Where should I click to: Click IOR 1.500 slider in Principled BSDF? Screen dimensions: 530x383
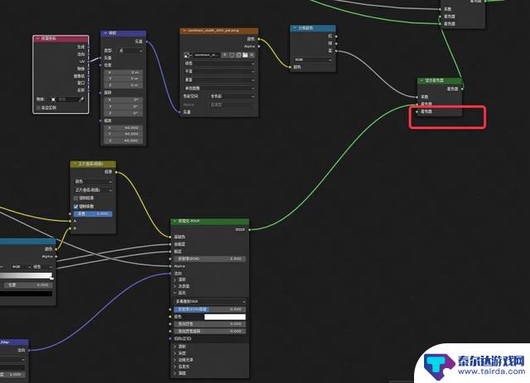coord(210,259)
